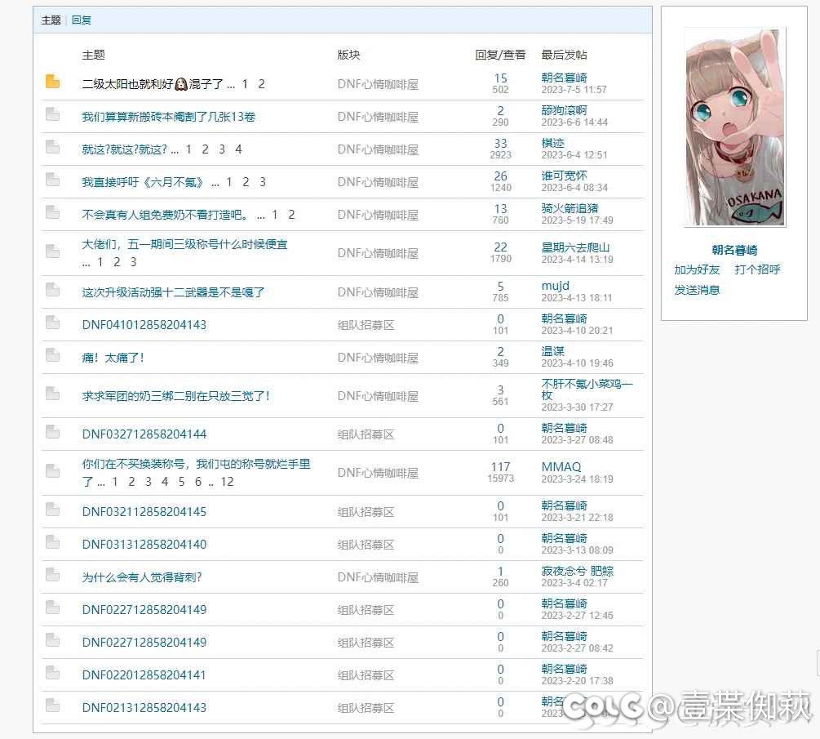820x739 pixels.
Task: Click username 朝名暮崎 under the avatar
Action: click(734, 251)
